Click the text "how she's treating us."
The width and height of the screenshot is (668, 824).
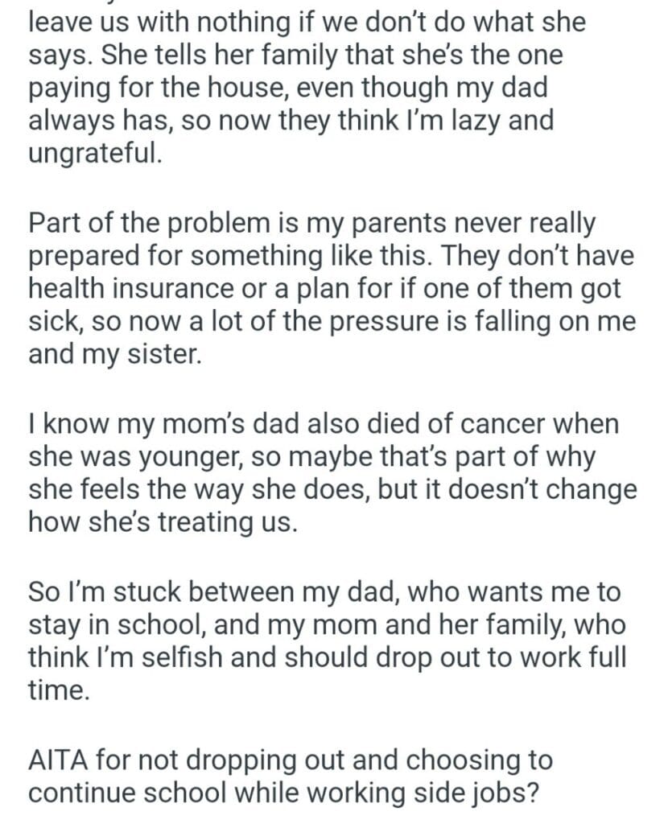[163, 523]
